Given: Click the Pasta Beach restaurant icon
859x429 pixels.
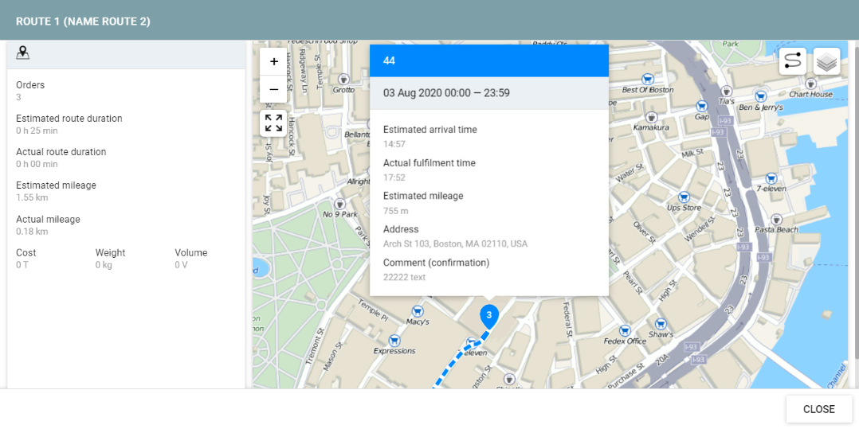Looking at the screenshot, I should (776, 219).
